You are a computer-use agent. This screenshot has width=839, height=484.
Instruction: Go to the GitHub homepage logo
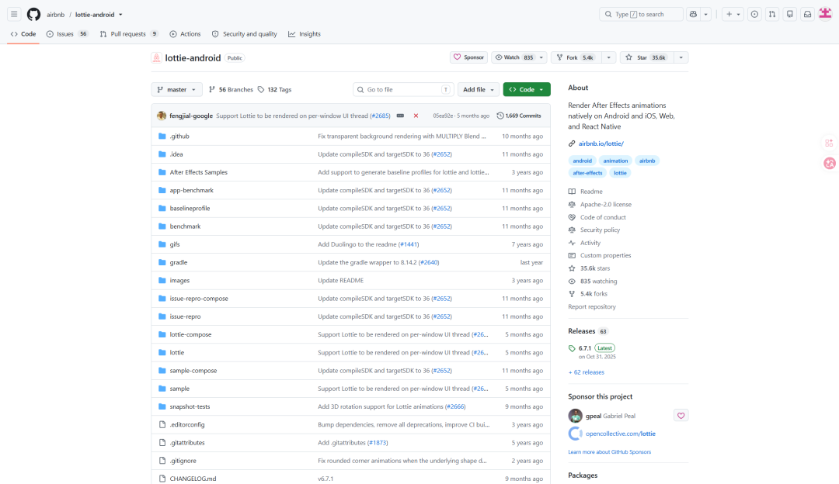point(33,15)
